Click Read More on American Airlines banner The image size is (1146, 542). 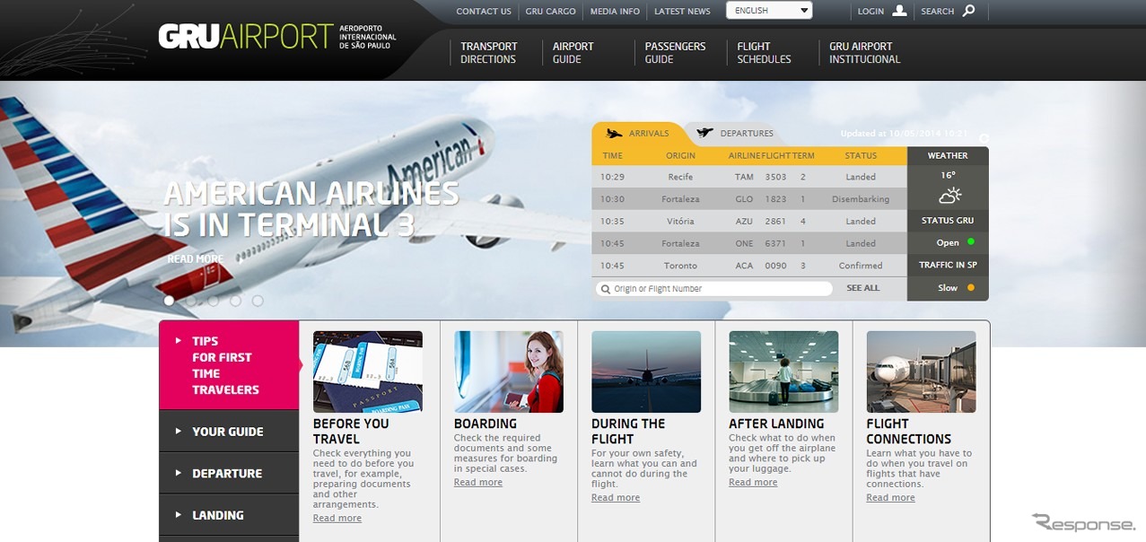(x=195, y=259)
